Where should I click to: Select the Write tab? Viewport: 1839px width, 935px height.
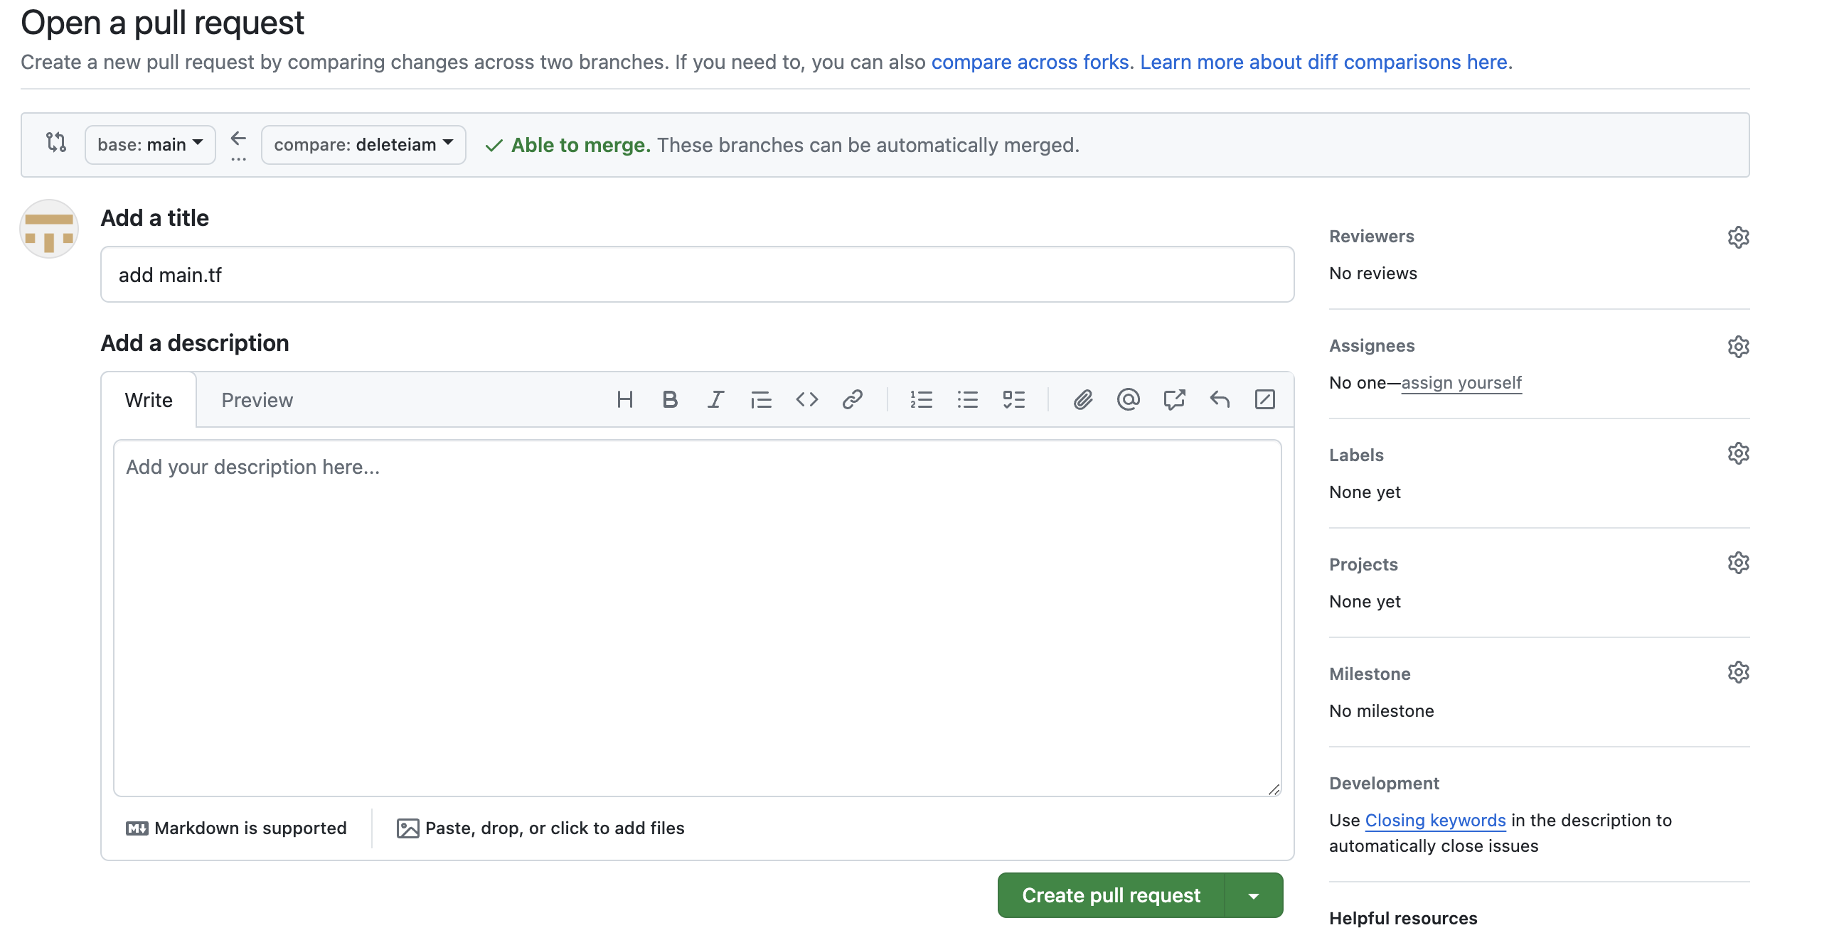pos(149,400)
